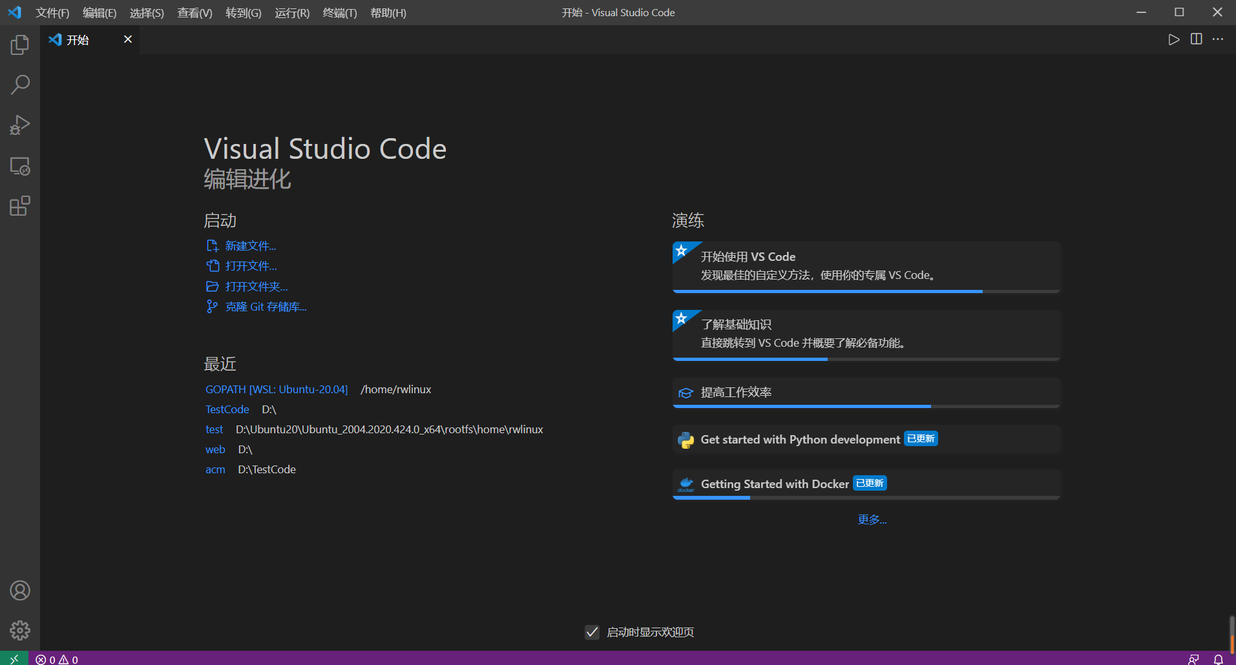Image resolution: width=1236 pixels, height=665 pixels.
Task: Open recent folder acm
Action: (215, 469)
